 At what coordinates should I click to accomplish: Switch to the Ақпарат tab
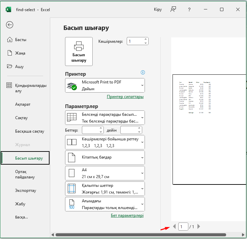click(23, 104)
